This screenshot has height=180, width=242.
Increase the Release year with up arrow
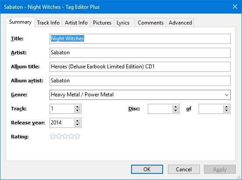77,121
